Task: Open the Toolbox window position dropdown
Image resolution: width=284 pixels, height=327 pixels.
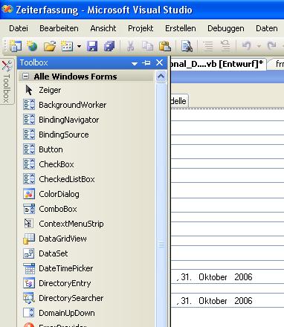Action: [x=135, y=63]
